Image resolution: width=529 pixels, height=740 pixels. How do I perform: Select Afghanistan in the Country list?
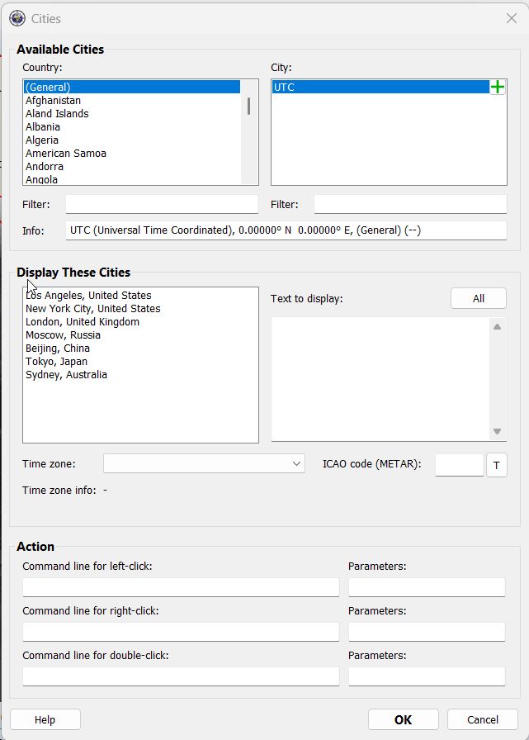pos(53,100)
